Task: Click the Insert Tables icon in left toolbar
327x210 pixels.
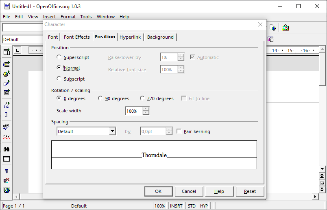Action: click(7, 52)
